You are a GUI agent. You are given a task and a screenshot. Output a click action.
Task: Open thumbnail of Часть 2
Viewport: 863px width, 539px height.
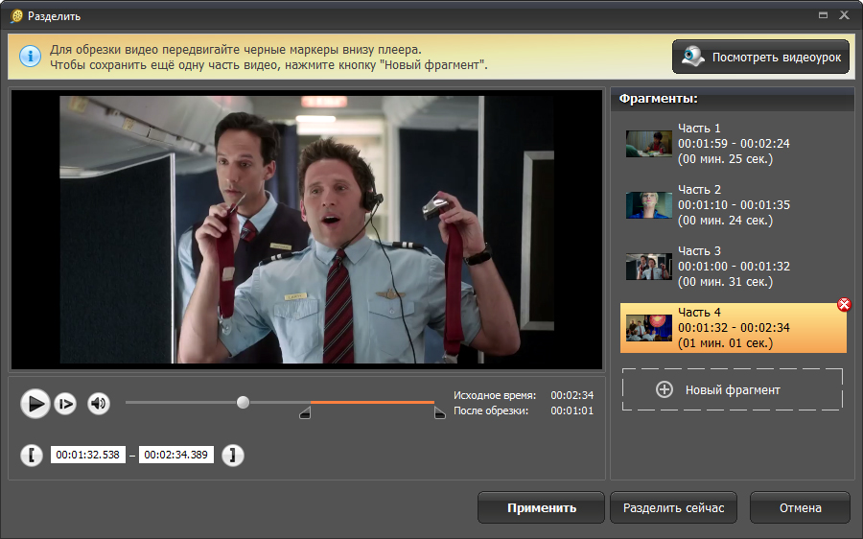[x=649, y=205]
